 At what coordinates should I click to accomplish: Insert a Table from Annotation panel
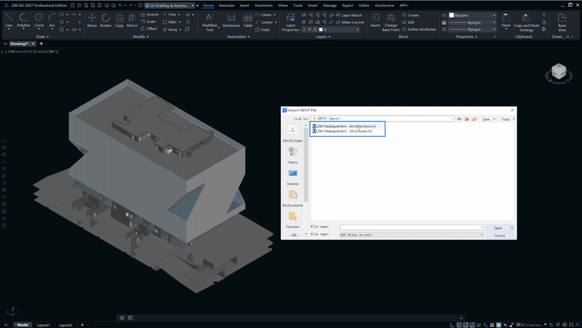[x=248, y=20]
